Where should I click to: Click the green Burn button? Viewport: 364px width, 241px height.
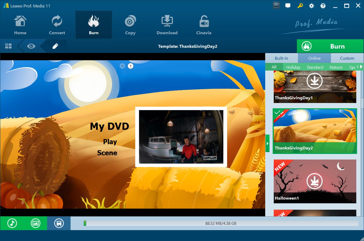tap(330, 46)
